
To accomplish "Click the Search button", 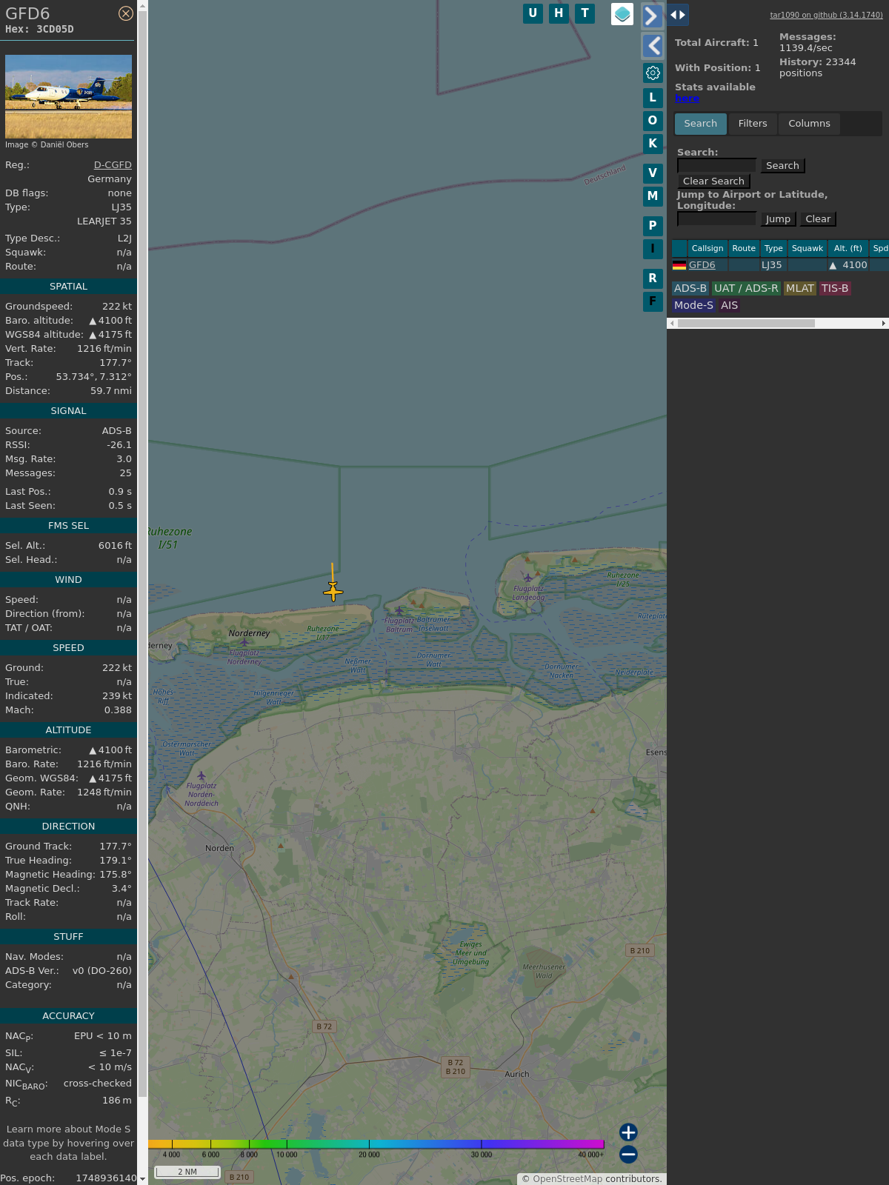I will click(x=782, y=166).
